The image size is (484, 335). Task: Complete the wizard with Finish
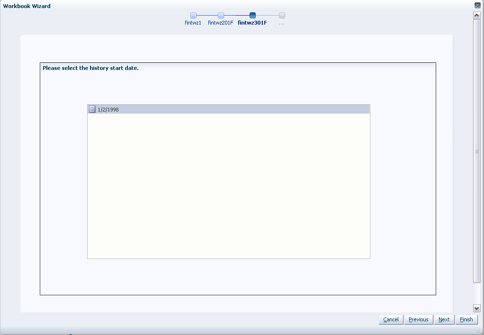pos(466,319)
